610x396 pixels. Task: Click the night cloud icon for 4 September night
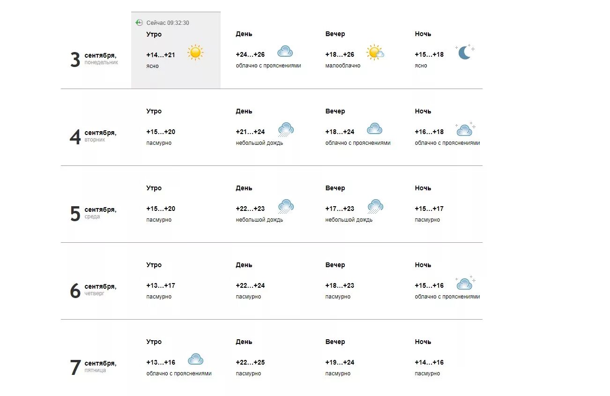point(465,129)
